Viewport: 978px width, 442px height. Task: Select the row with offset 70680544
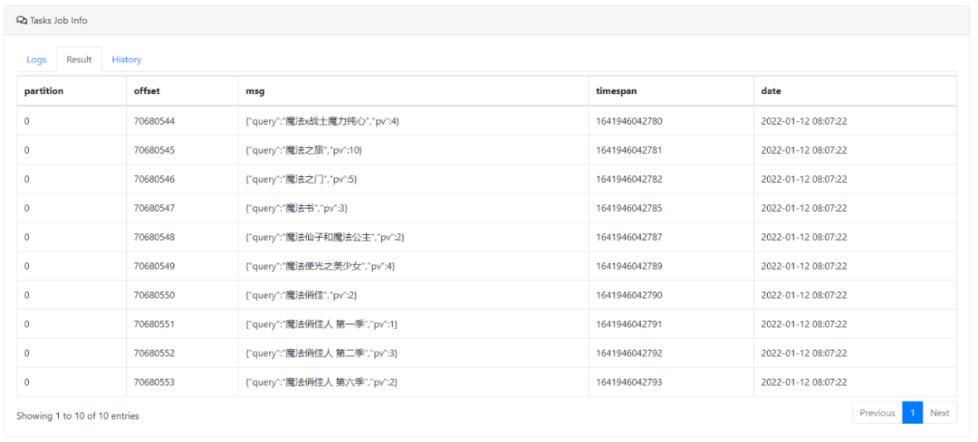click(x=154, y=121)
